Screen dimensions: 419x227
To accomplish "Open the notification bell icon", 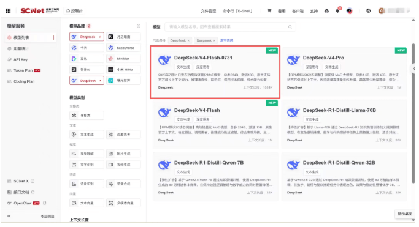I will (x=338, y=10).
